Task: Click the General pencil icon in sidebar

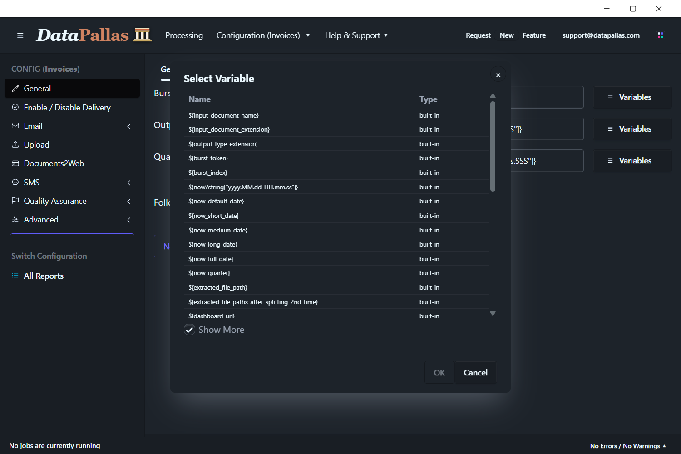Action: click(x=15, y=89)
